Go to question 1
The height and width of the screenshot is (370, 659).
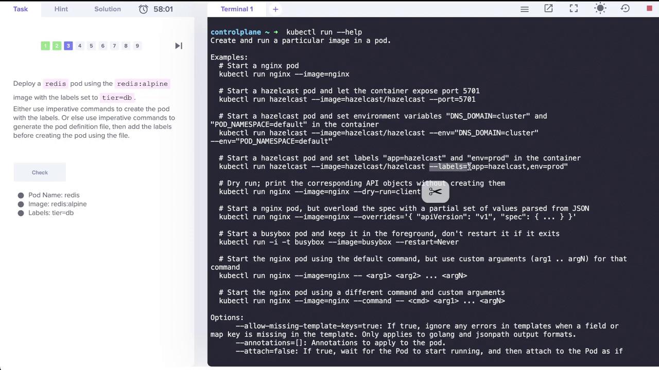click(45, 46)
